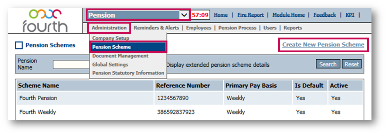
Task: Open the KPI link
Action: click(350, 15)
